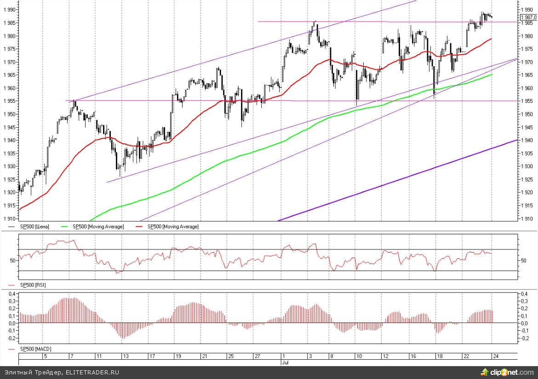
Task: Select the SP500 [Цена] legend entry
Action: pyautogui.click(x=34, y=226)
